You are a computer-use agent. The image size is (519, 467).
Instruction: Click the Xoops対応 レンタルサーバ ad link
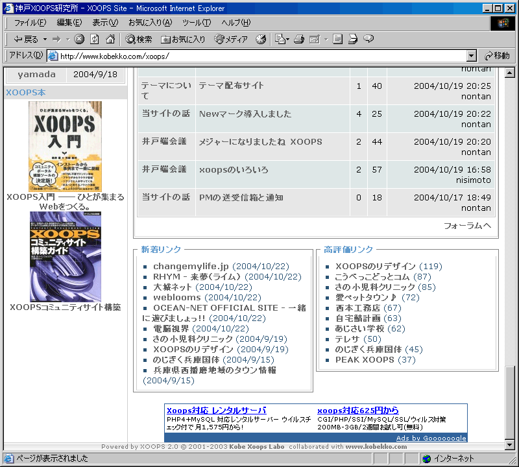point(217,411)
